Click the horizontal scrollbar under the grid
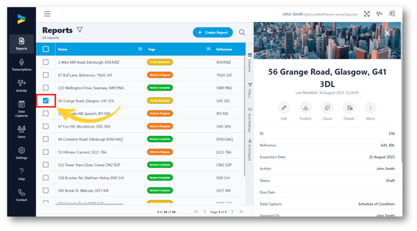 click(x=89, y=204)
